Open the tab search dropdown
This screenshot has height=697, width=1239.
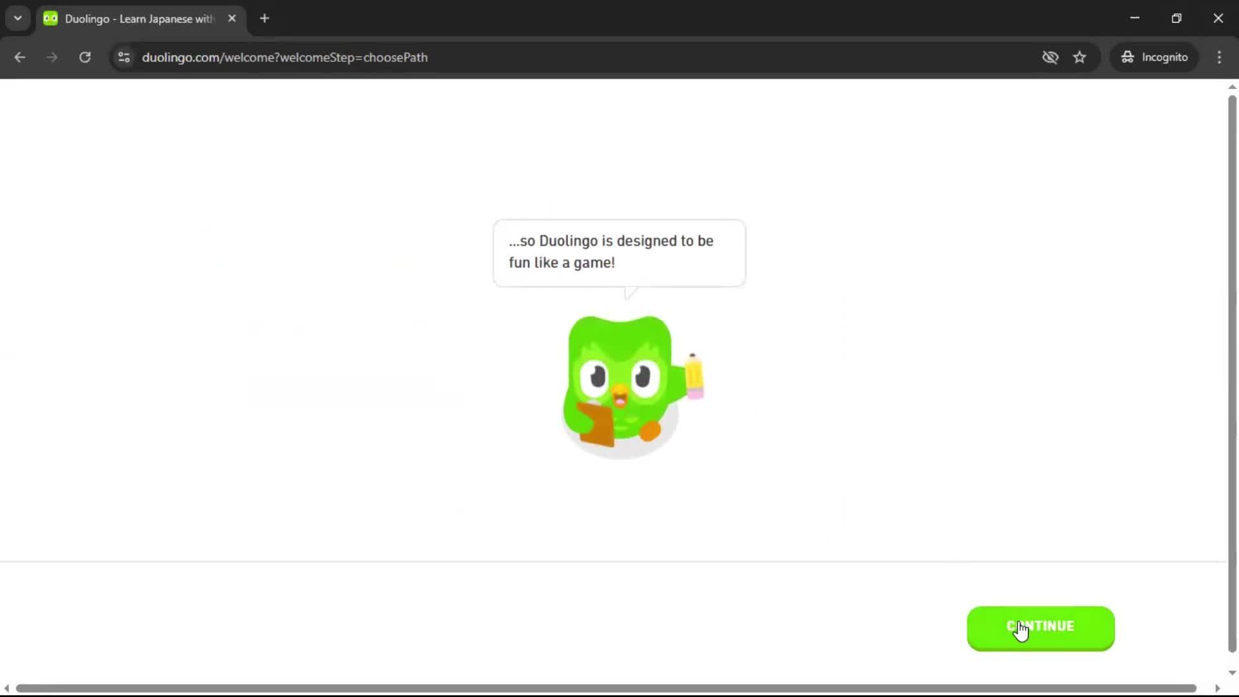[x=17, y=18]
